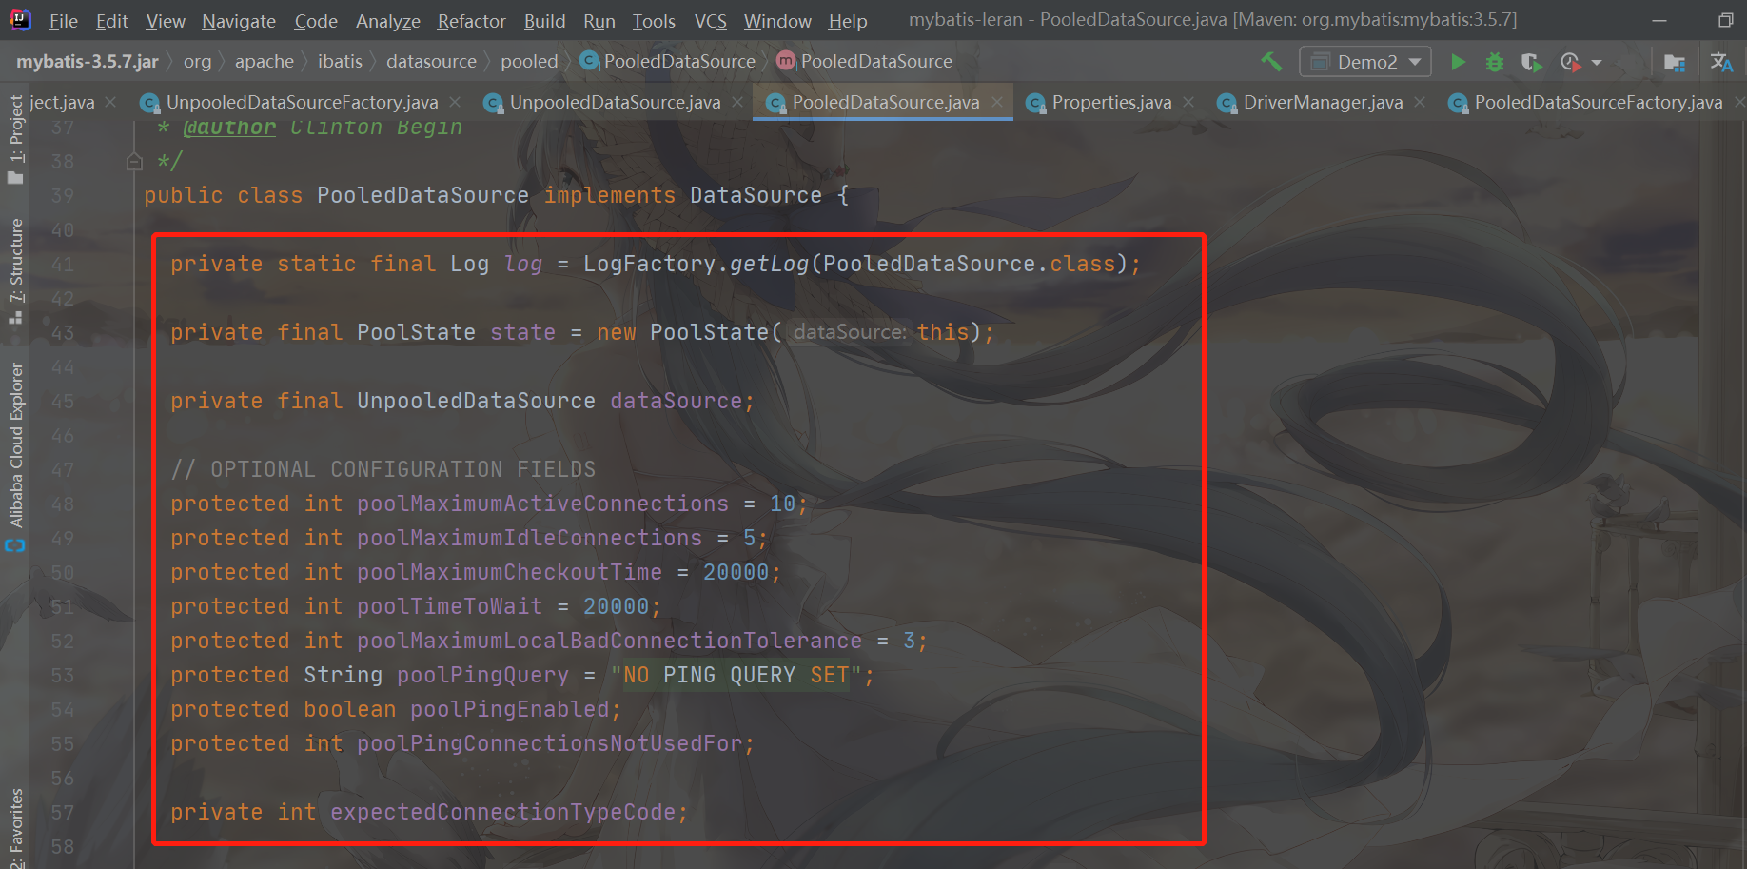Open the Navigate menu
The image size is (1747, 869).
[239, 21]
